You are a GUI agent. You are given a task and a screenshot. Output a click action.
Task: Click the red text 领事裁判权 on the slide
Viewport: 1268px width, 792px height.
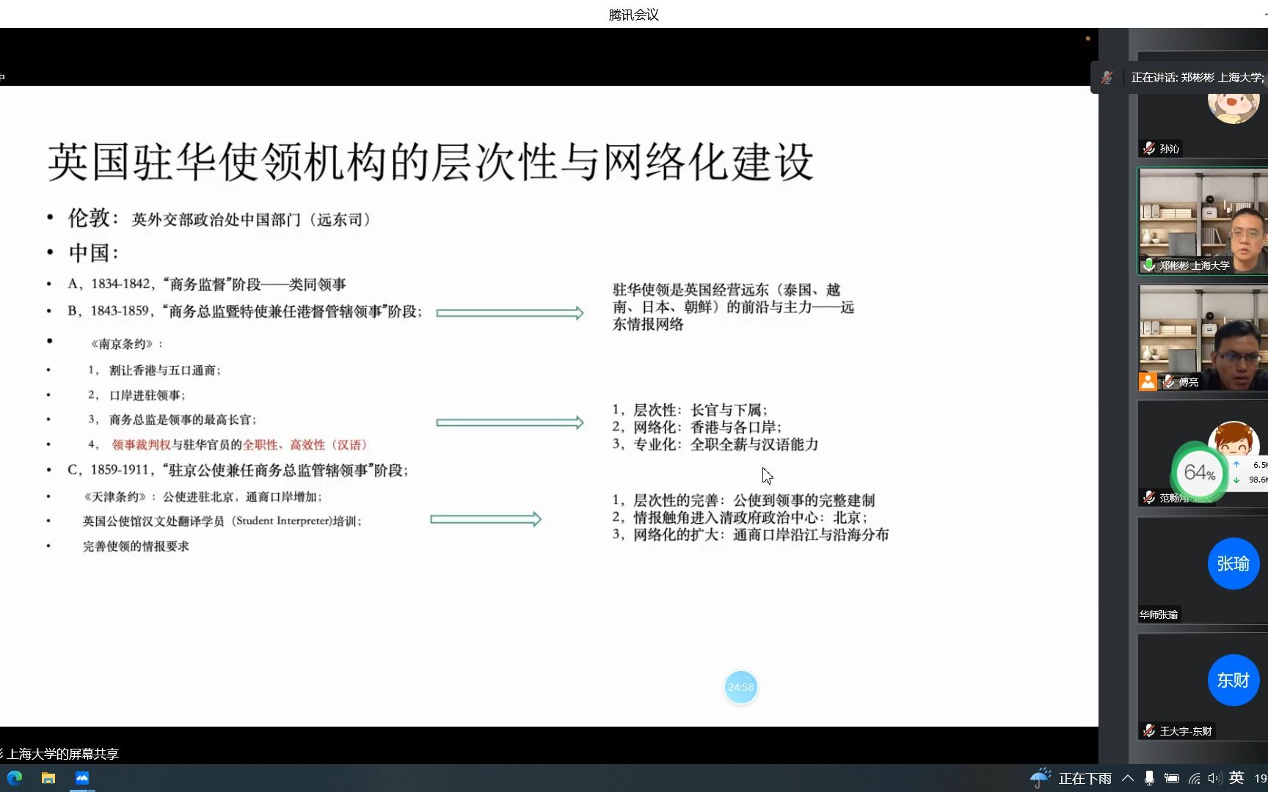pyautogui.click(x=142, y=444)
